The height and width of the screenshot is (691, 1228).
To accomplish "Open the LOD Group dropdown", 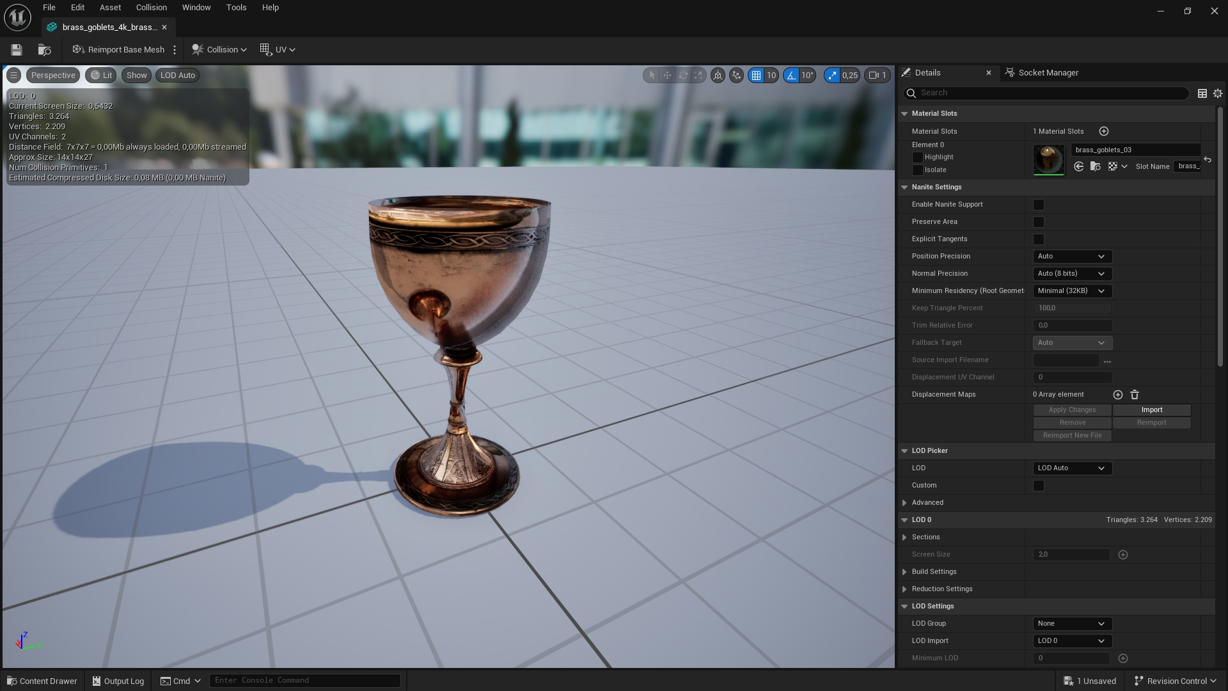I will pos(1073,624).
